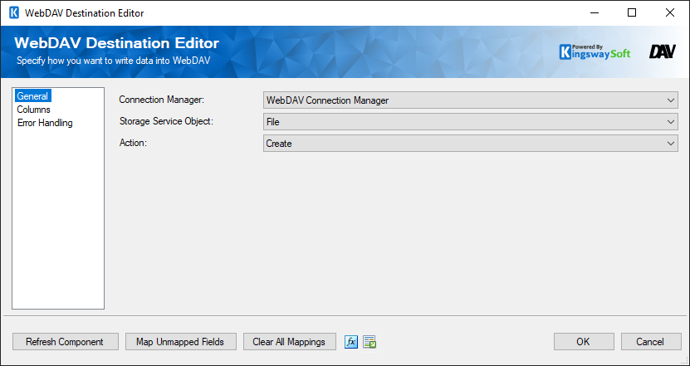
Task: Click Clear All Mappings button
Action: tap(290, 342)
